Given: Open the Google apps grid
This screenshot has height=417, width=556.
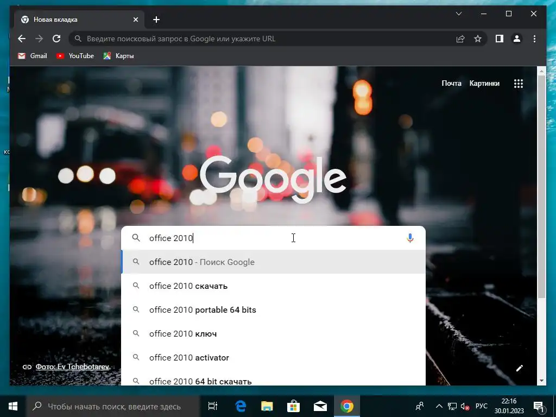Looking at the screenshot, I should (519, 84).
